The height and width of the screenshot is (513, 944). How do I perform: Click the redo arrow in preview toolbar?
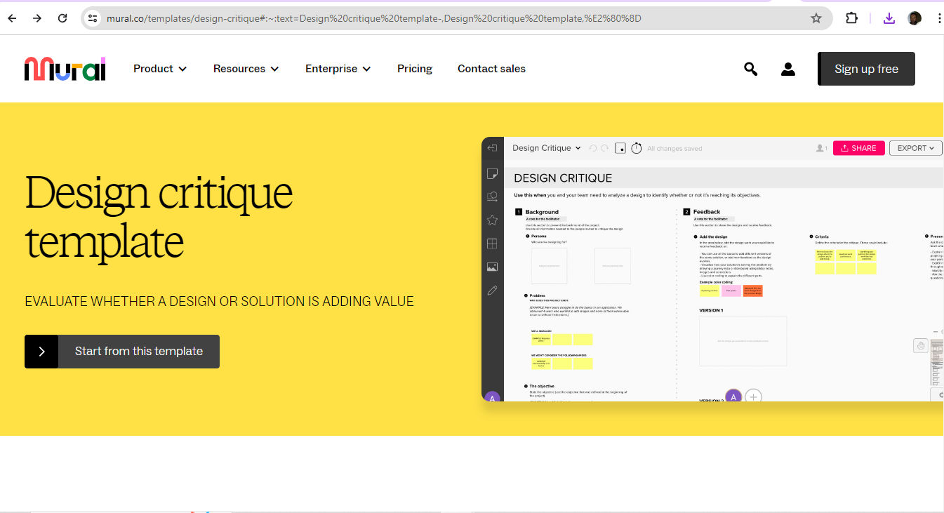[604, 148]
